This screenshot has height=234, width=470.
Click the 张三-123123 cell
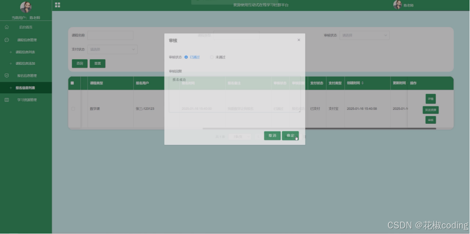(145, 109)
